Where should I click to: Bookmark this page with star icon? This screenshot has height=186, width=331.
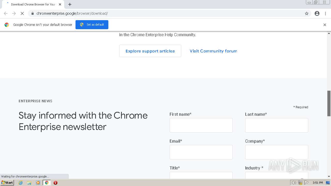[x=307, y=13]
